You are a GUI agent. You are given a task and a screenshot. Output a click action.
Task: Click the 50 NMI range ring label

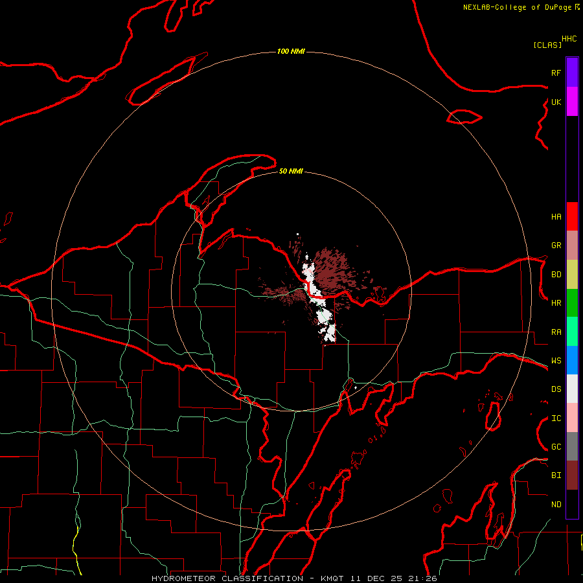[291, 171]
